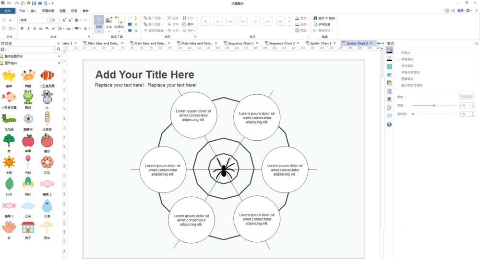Click the Print icon in quick access toolbar
The height and width of the screenshot is (259, 480).
[x=40, y=3]
